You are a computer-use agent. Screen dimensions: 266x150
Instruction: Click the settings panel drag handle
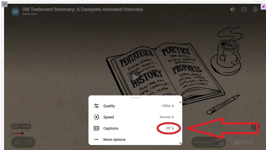[135, 98]
